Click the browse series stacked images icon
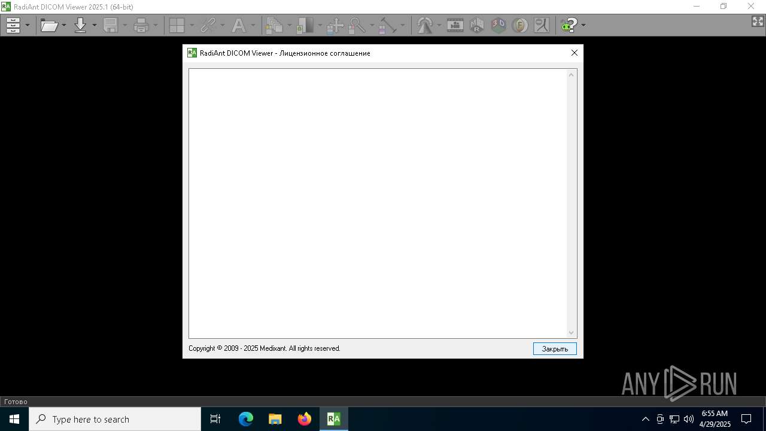Viewport: 766px width, 431px height. tap(275, 25)
